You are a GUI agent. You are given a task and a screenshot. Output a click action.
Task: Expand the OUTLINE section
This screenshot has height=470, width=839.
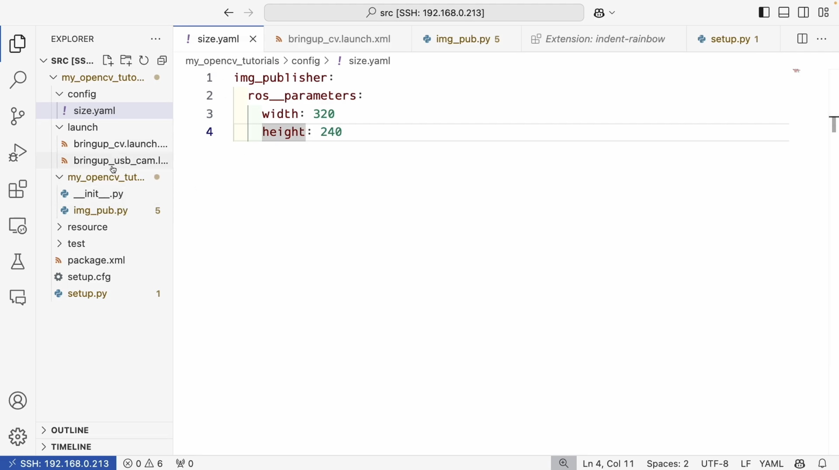tap(70, 430)
